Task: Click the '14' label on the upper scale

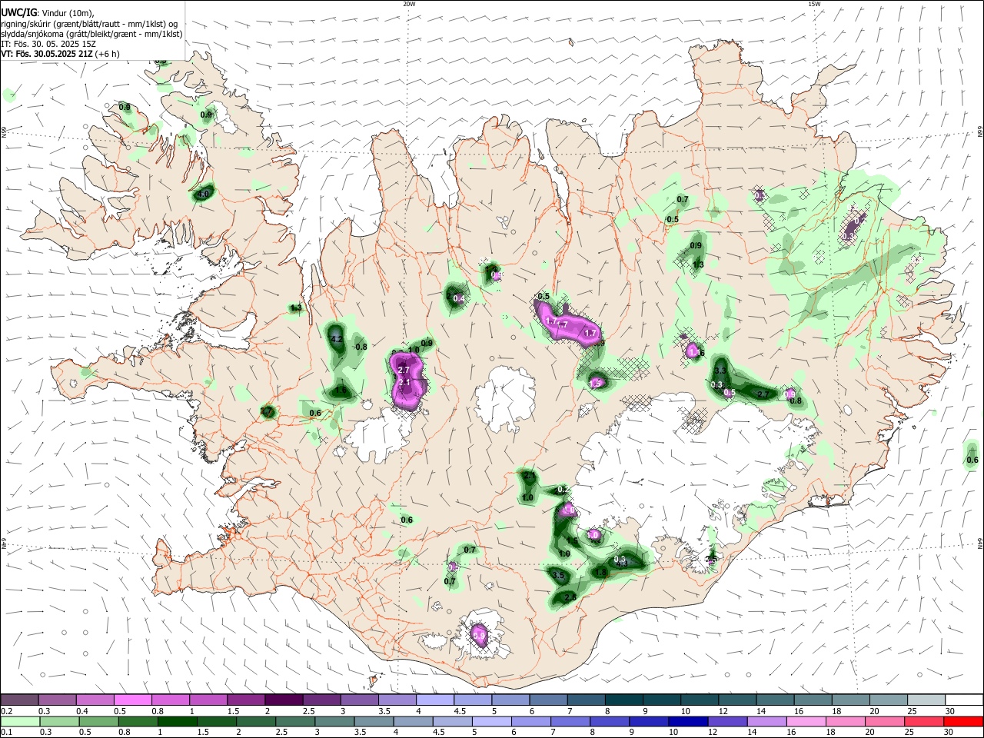Action: coord(761,711)
